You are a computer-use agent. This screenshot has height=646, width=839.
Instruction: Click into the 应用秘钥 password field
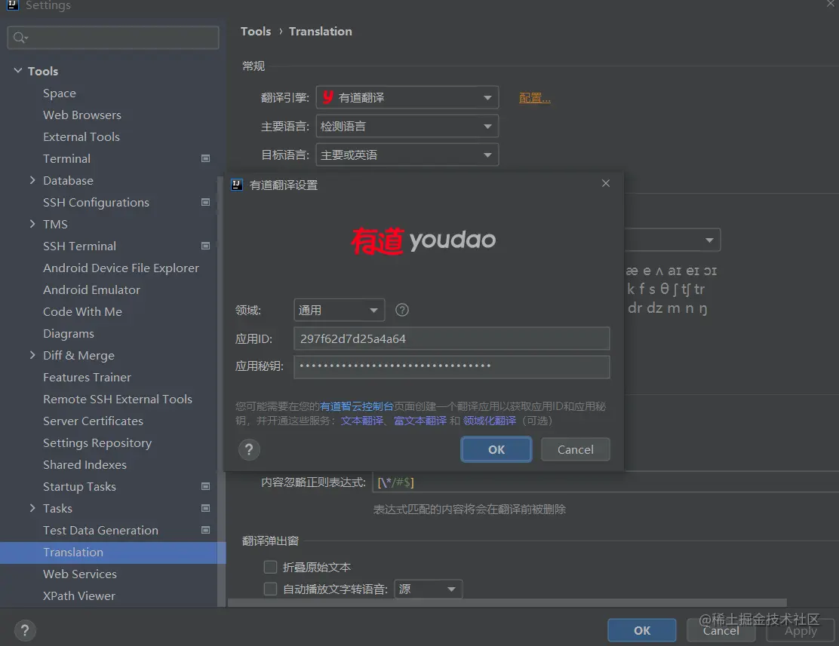click(452, 367)
